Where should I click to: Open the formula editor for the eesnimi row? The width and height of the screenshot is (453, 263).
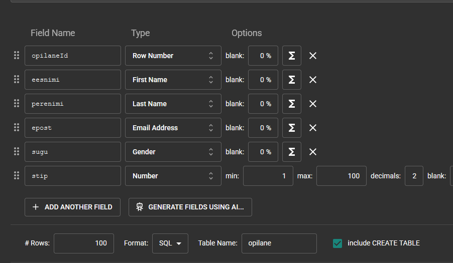pos(291,80)
